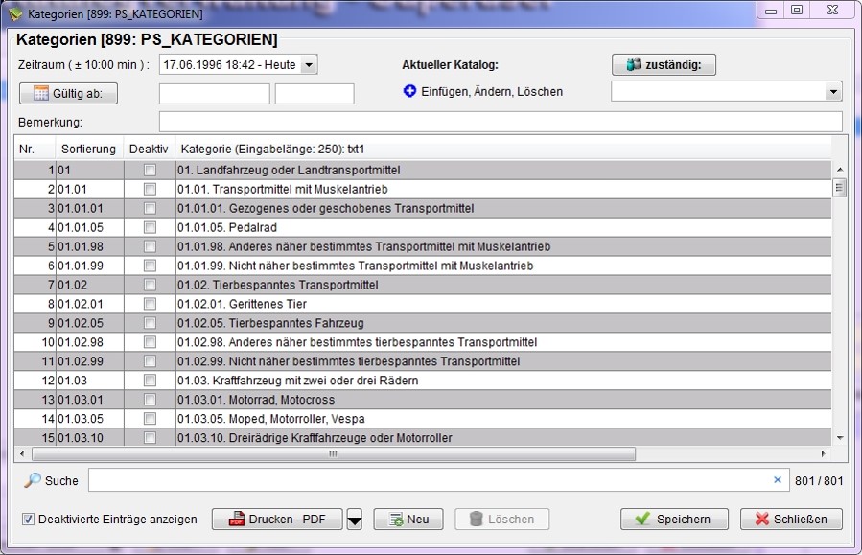Click the Kategorien window title icon
This screenshot has width=862, height=555.
[14, 13]
